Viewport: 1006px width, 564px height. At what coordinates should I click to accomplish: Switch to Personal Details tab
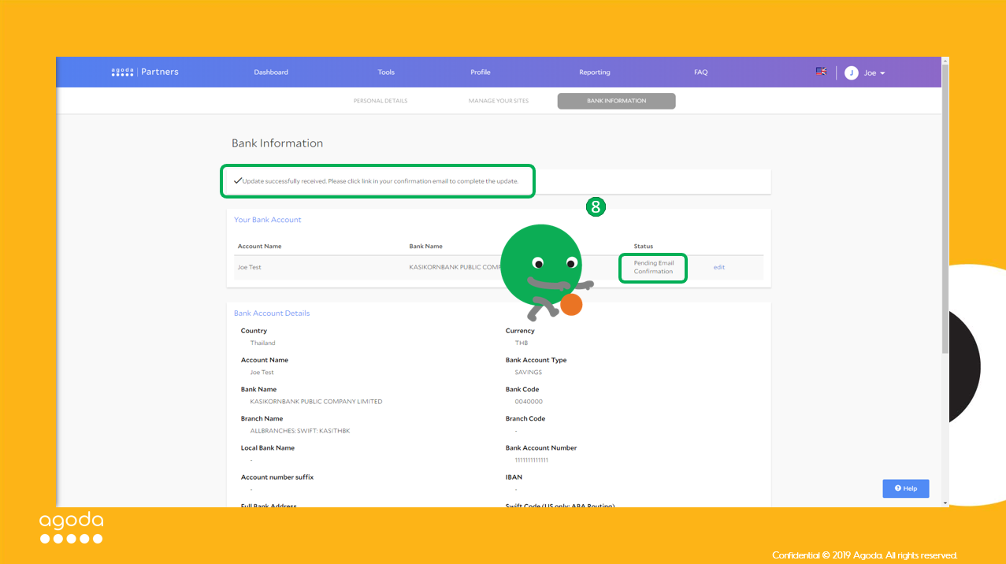coord(380,101)
